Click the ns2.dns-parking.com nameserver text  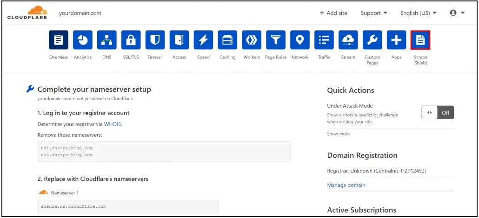tap(67, 155)
